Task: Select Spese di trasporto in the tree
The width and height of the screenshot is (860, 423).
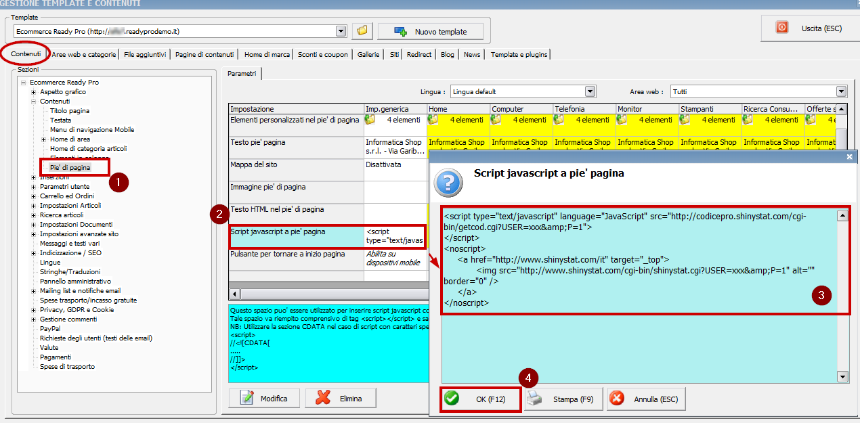Action: 67,367
